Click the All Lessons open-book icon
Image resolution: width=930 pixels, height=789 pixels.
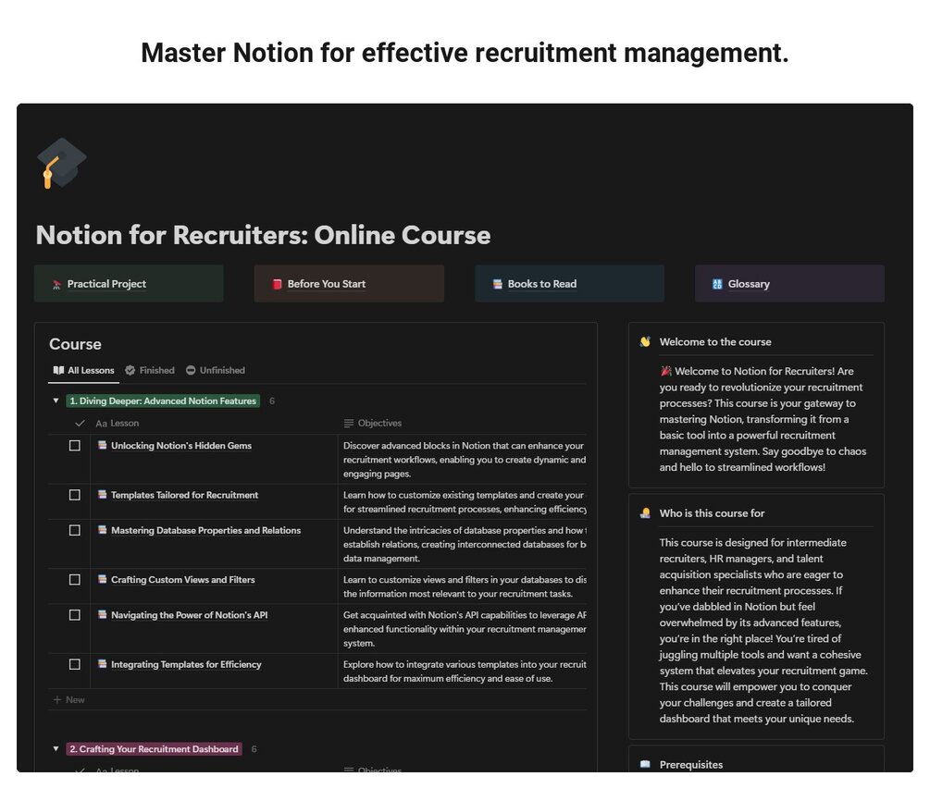(58, 371)
